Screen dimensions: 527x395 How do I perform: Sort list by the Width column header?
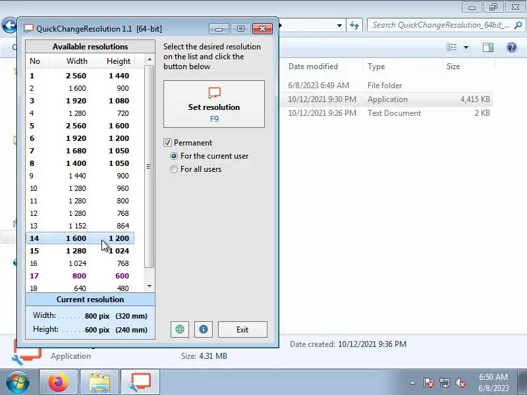pos(70,61)
